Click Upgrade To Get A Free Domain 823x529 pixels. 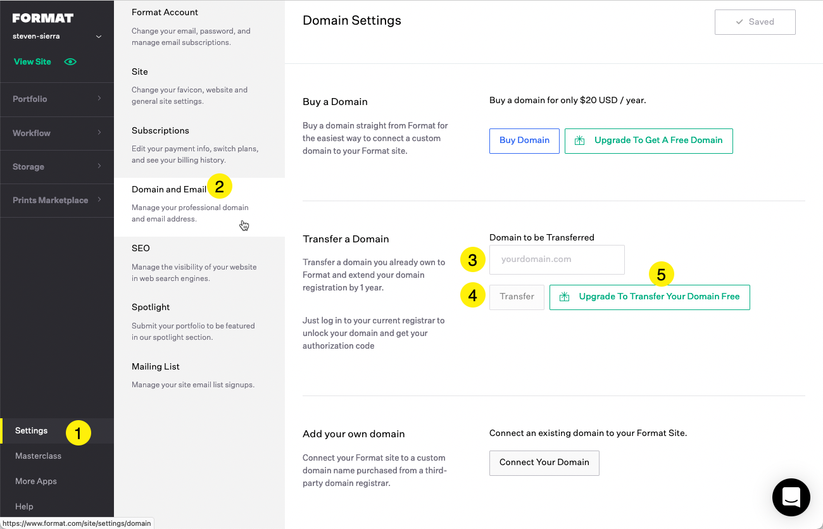(649, 140)
